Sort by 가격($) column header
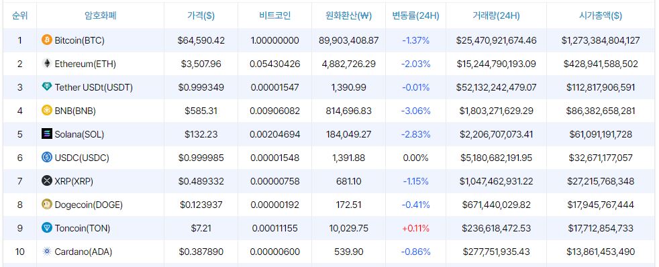659x267 pixels. pos(201,16)
